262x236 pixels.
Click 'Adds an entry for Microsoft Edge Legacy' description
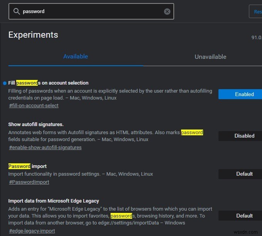coord(110,216)
